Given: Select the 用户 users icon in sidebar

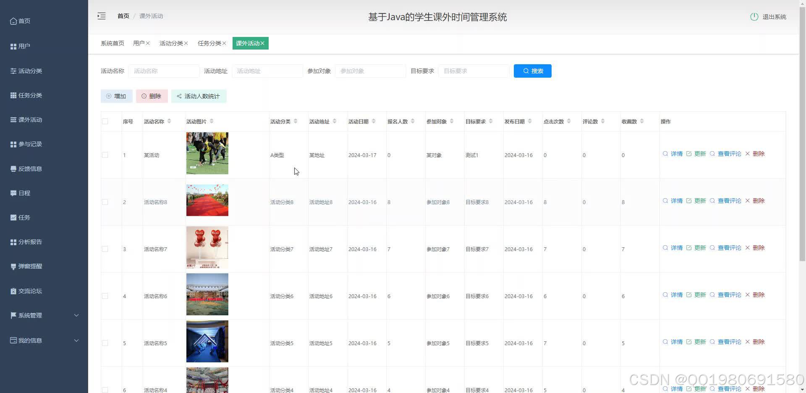Looking at the screenshot, I should [x=13, y=46].
